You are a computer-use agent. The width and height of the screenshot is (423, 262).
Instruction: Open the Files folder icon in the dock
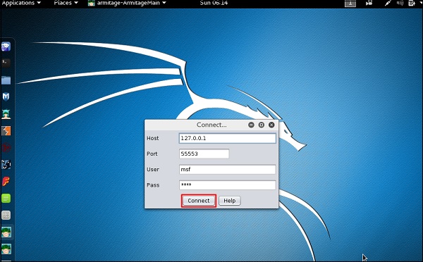(x=6, y=80)
